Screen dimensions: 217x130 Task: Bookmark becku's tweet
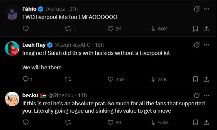[x=195, y=122]
